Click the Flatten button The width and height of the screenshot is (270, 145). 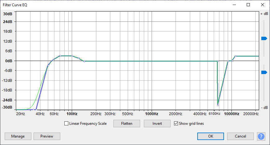[127, 124]
